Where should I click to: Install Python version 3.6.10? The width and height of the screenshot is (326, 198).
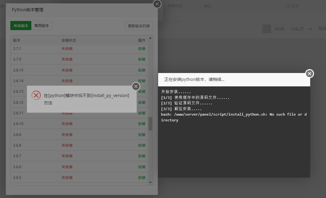pyautogui.click(x=142, y=124)
